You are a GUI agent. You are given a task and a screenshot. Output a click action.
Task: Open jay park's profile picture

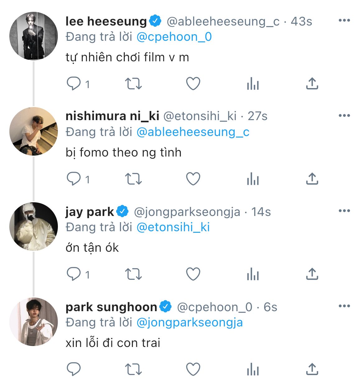click(34, 226)
